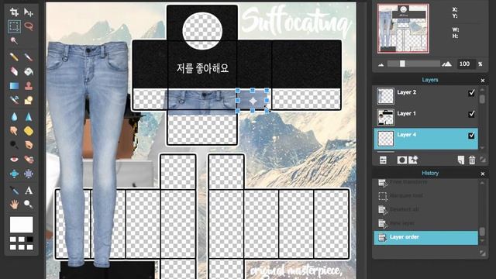Select Layer 2 in Layers panel
This screenshot has width=496, height=279.
[425, 96]
